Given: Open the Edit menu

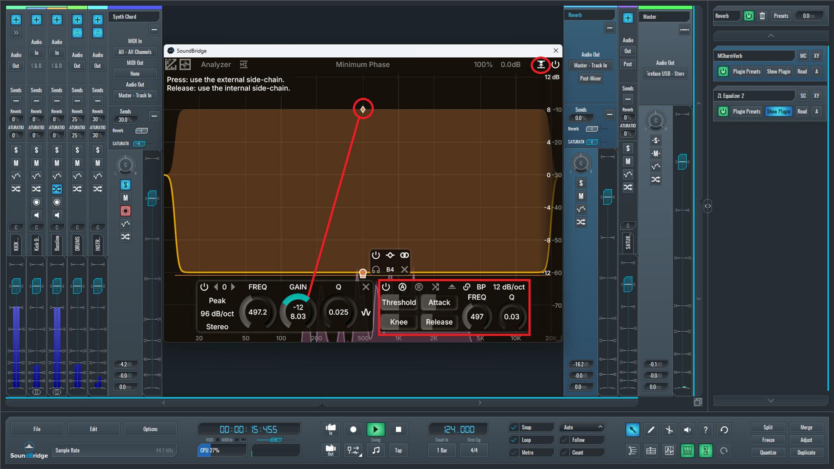Looking at the screenshot, I should coord(93,429).
